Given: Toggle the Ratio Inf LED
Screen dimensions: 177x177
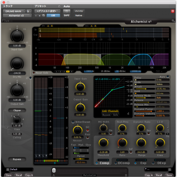Looking at the screenshot, I should click(x=131, y=152).
